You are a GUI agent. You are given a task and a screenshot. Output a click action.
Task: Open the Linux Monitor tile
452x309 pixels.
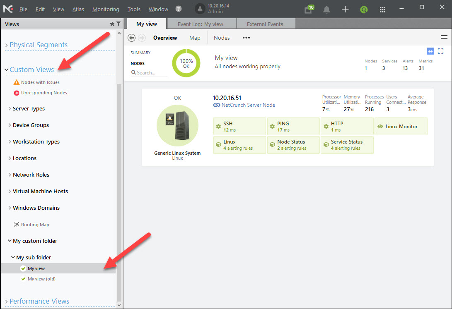click(x=401, y=126)
